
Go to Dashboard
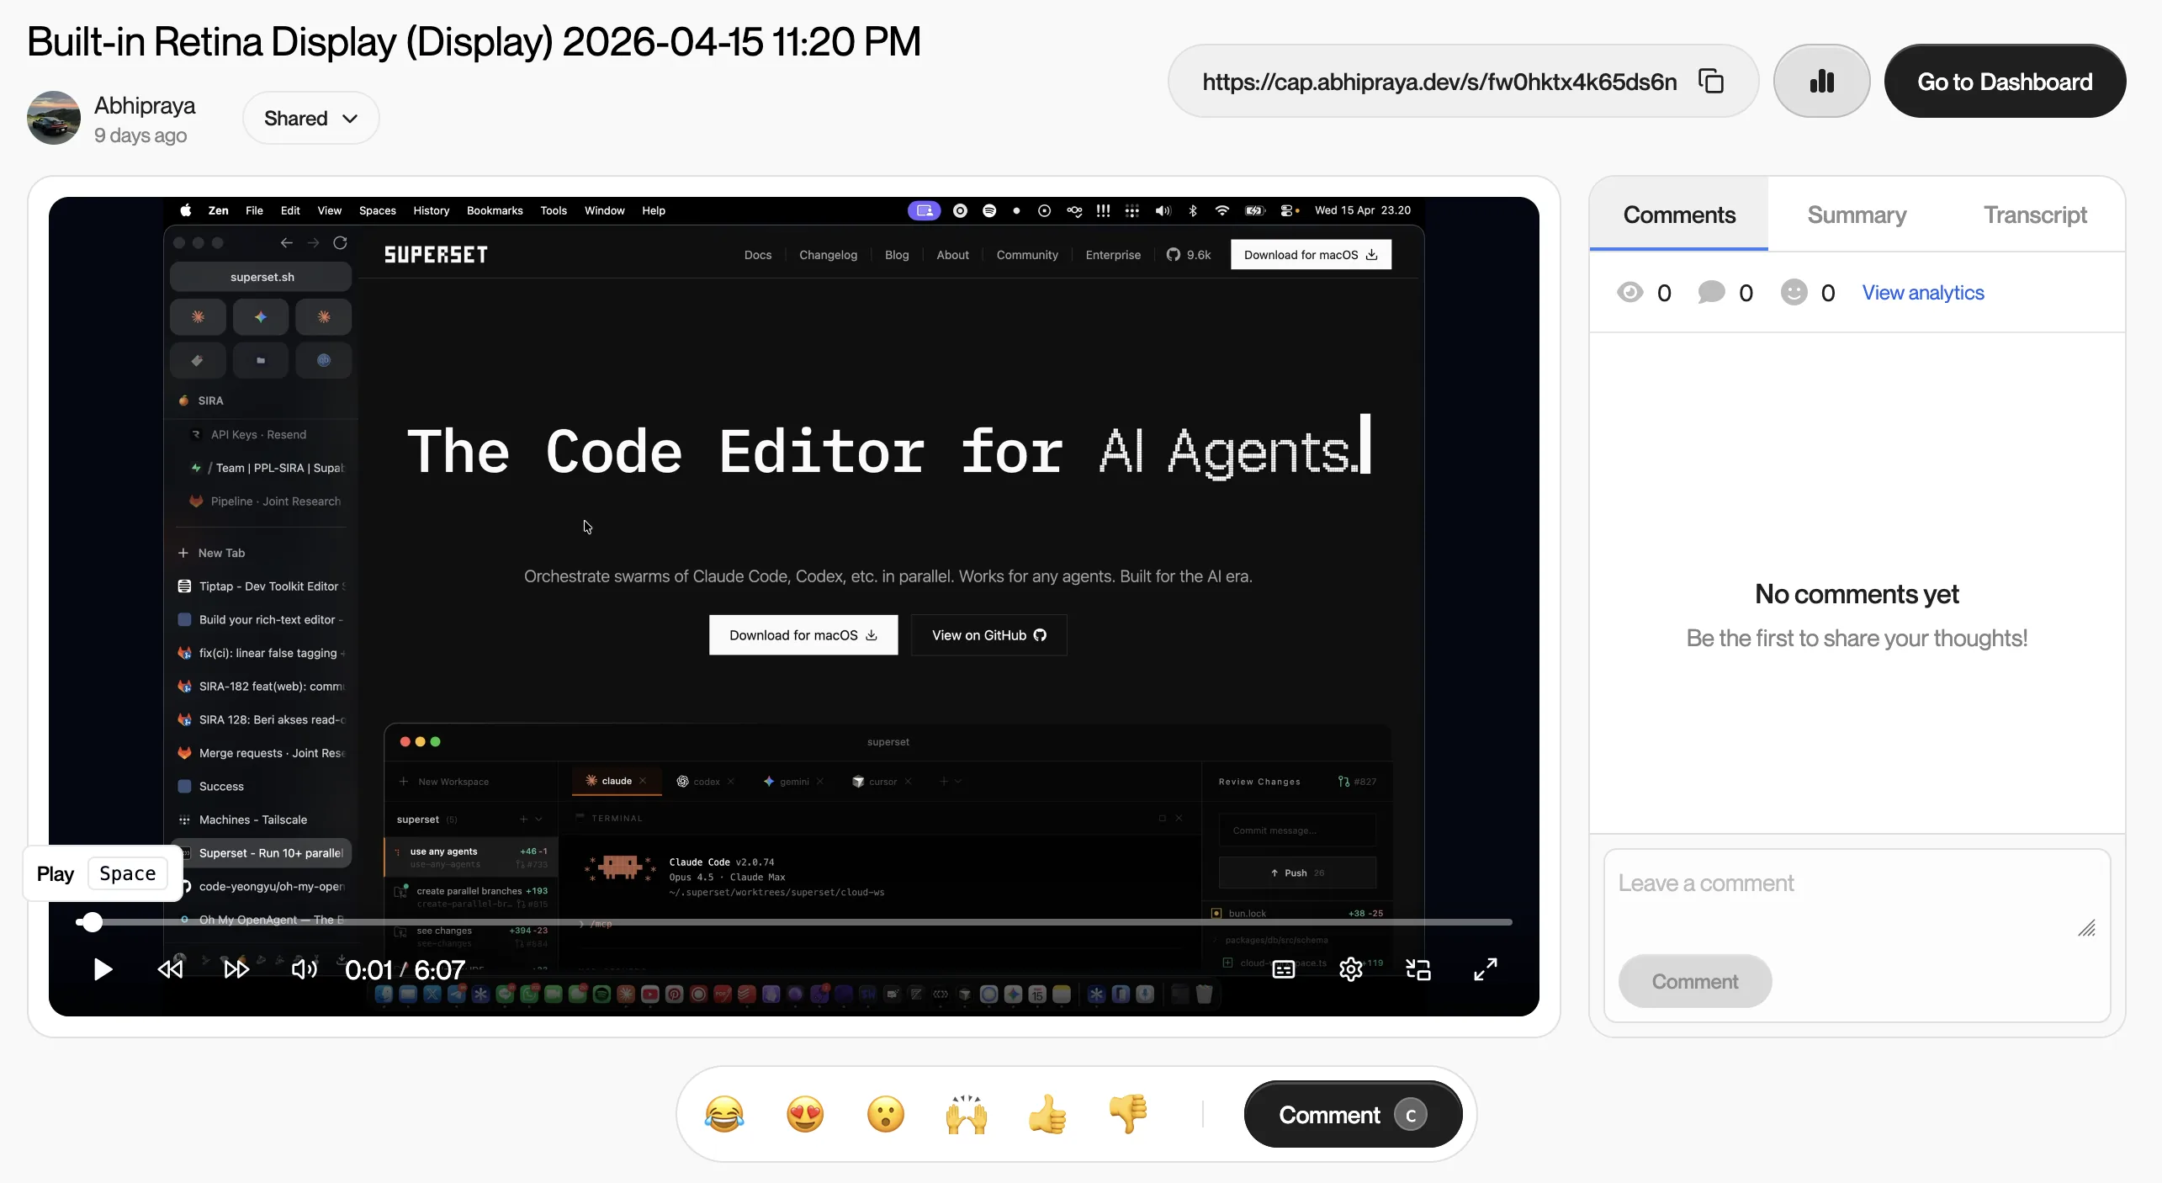click(2005, 82)
